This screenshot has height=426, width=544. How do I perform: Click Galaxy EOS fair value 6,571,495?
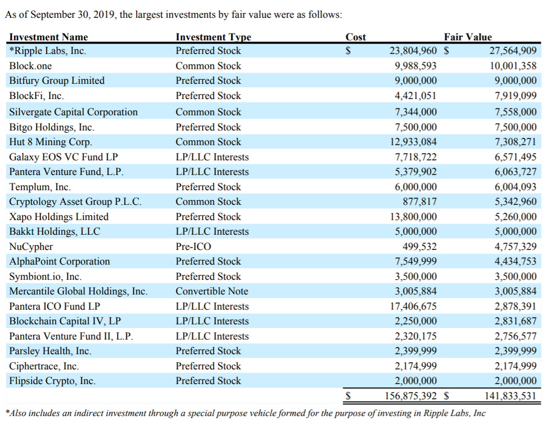[x=516, y=157]
